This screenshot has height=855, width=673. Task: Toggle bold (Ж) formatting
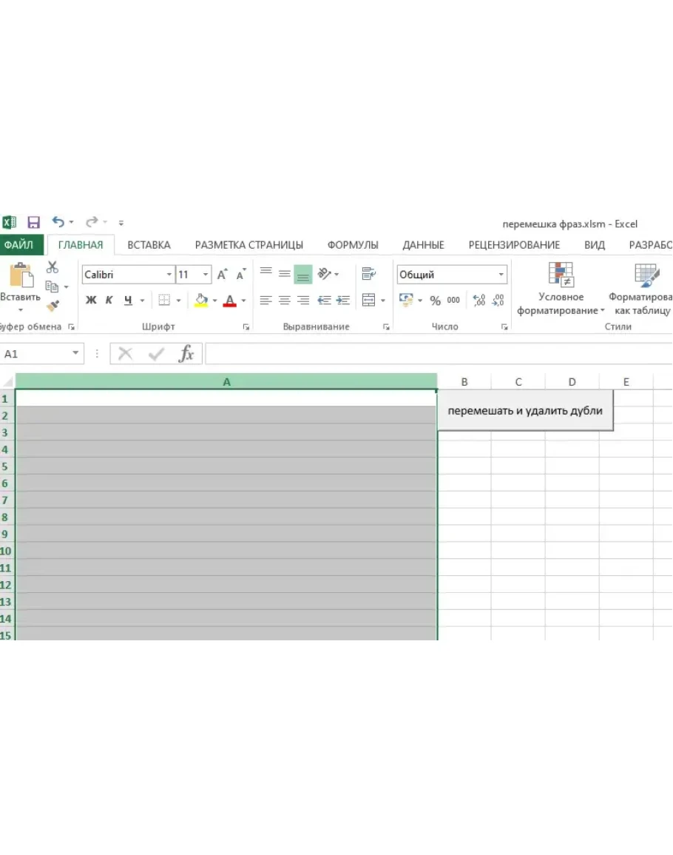tap(91, 300)
